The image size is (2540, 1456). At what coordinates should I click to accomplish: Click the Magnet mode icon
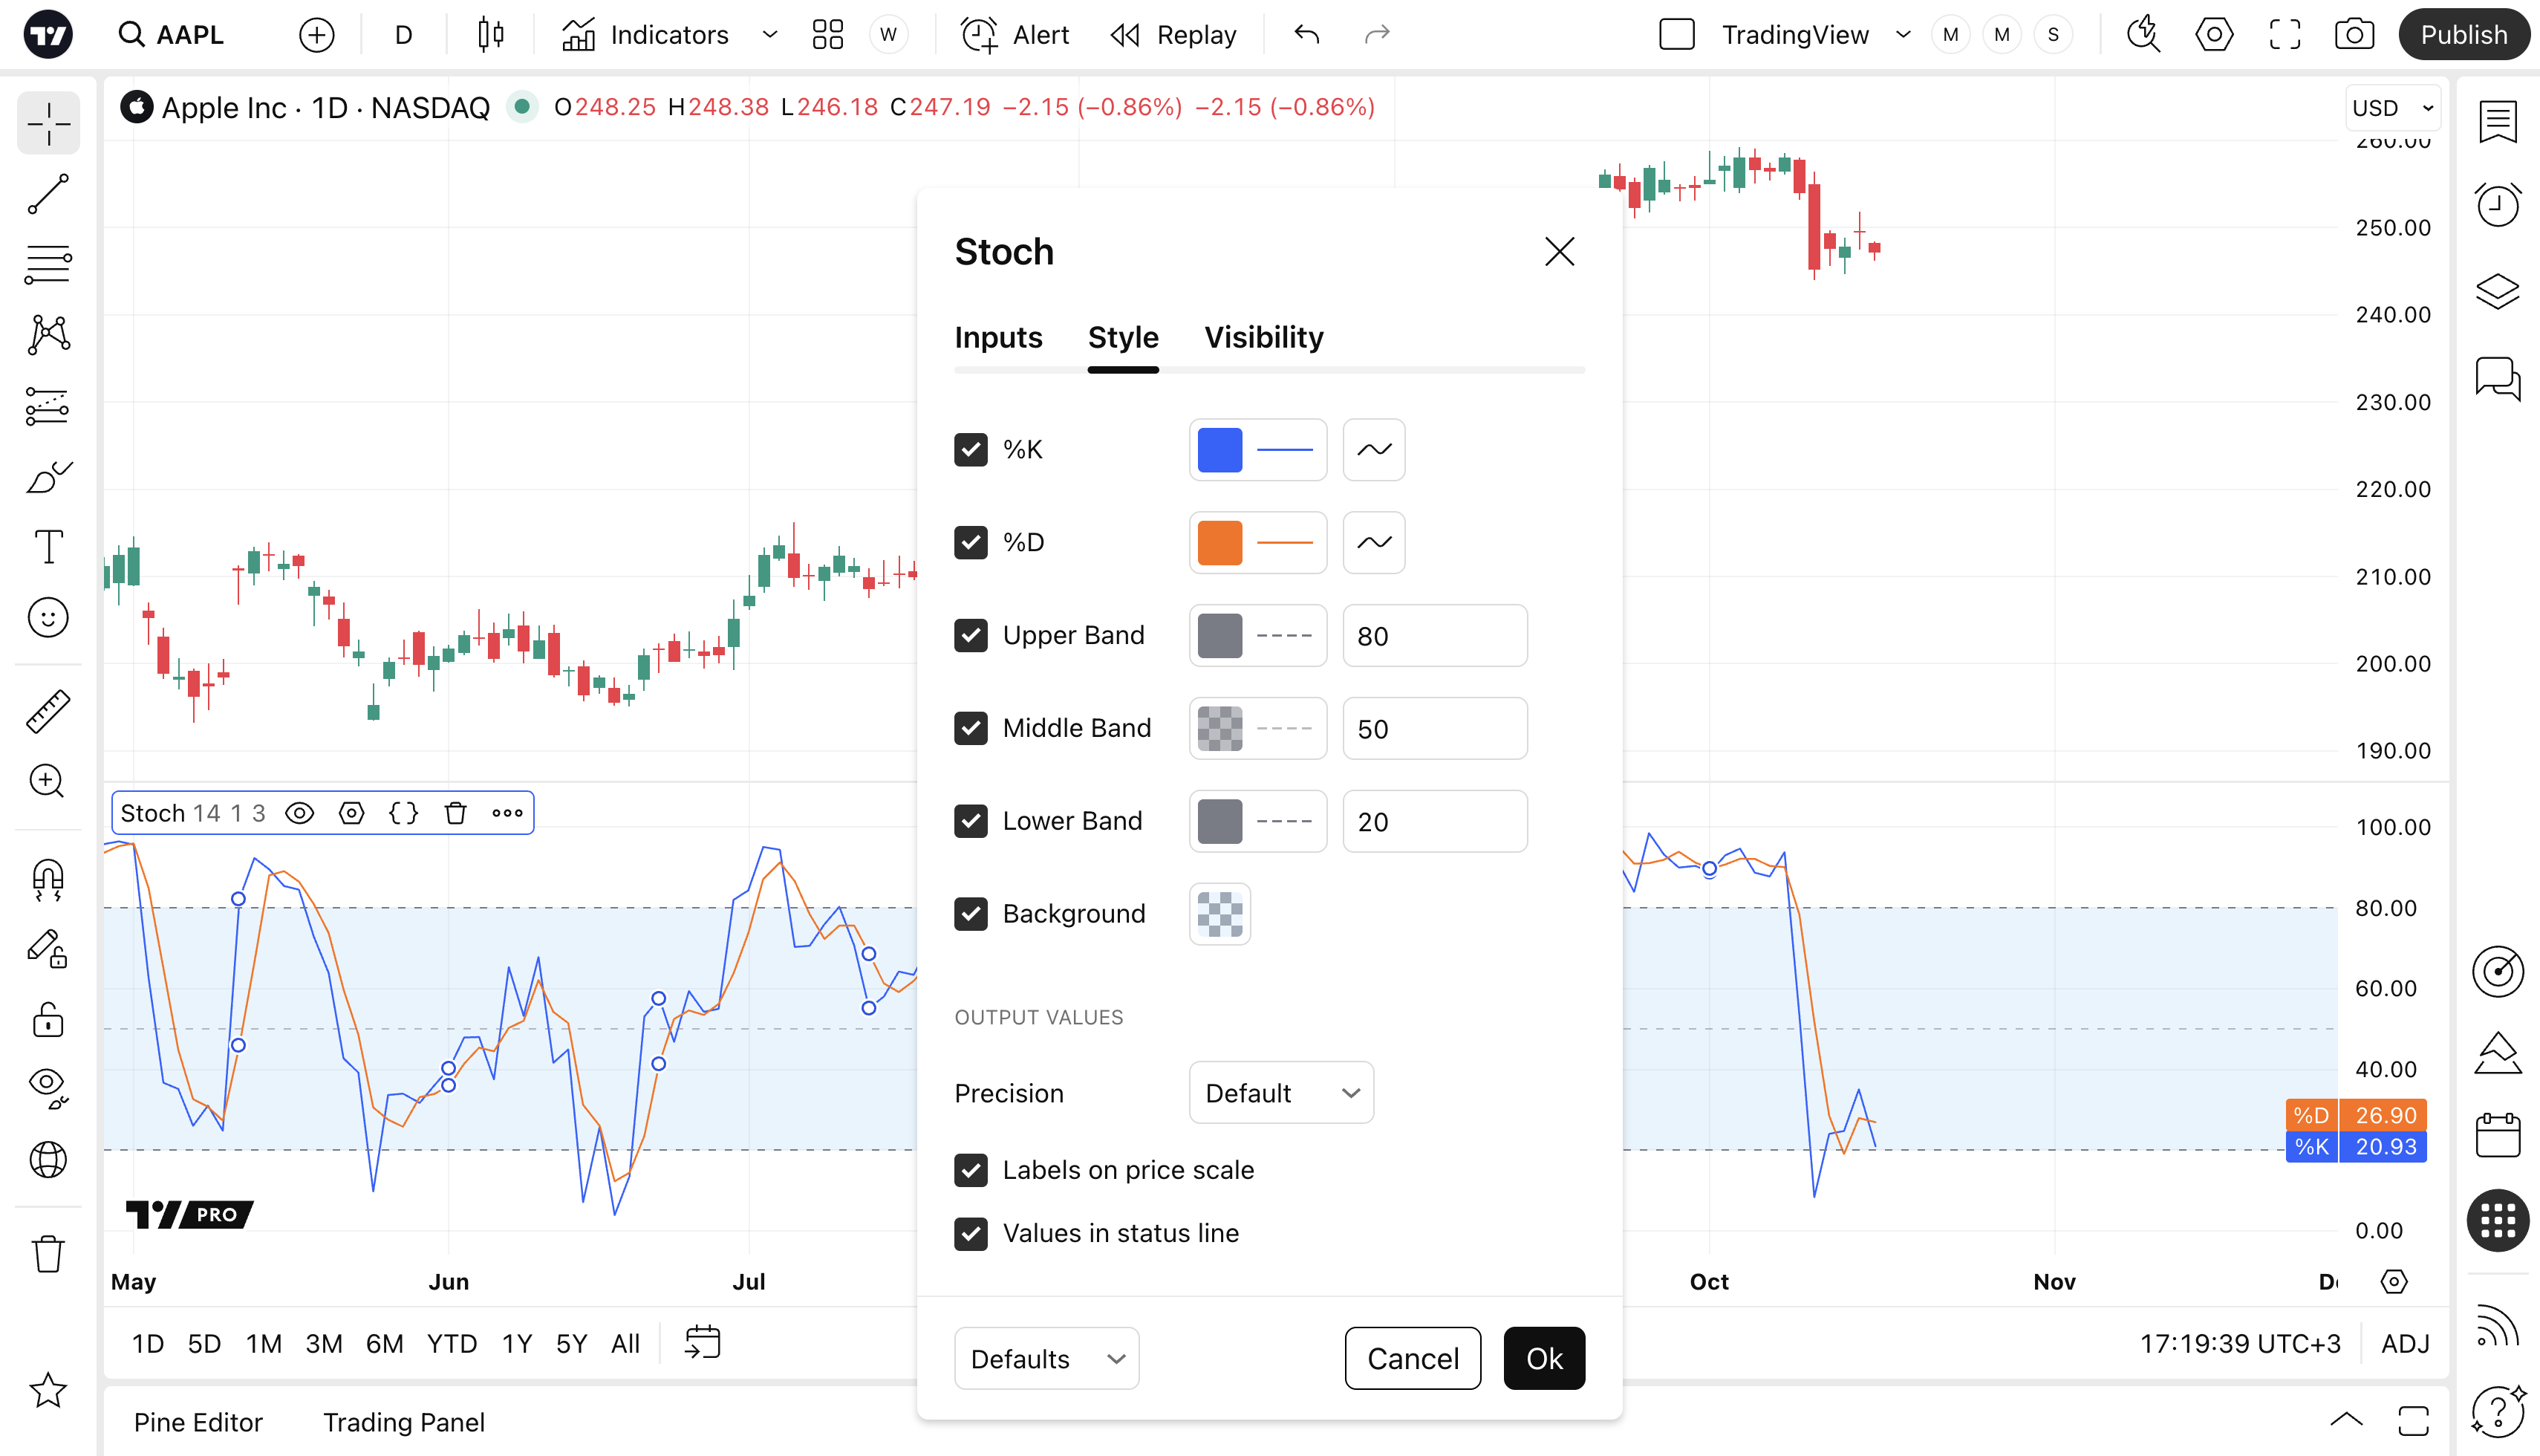click(48, 879)
